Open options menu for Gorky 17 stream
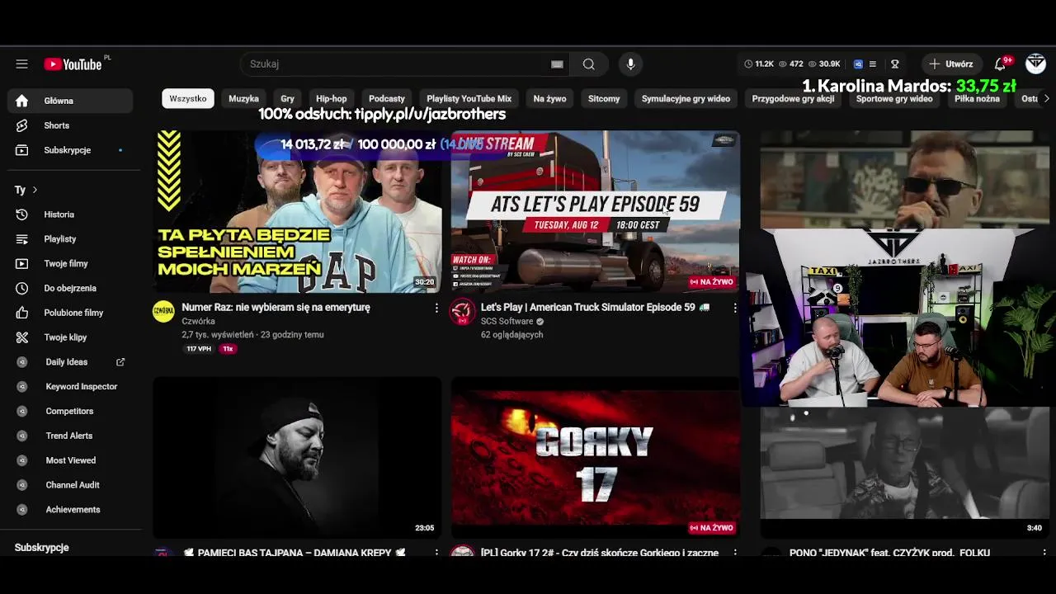The height and width of the screenshot is (594, 1056). tap(735, 553)
